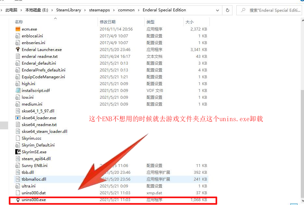The height and width of the screenshot is (205, 304).
Task: Click the low.ini file icon
Action: click(18, 97)
